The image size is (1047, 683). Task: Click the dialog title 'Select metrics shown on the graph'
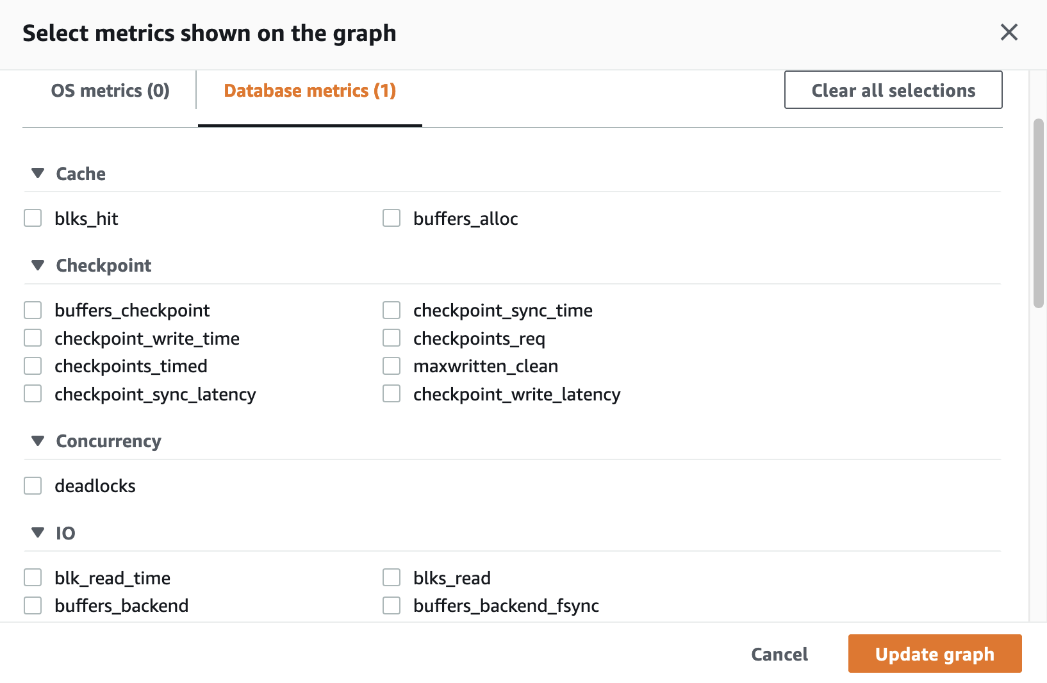click(x=210, y=33)
